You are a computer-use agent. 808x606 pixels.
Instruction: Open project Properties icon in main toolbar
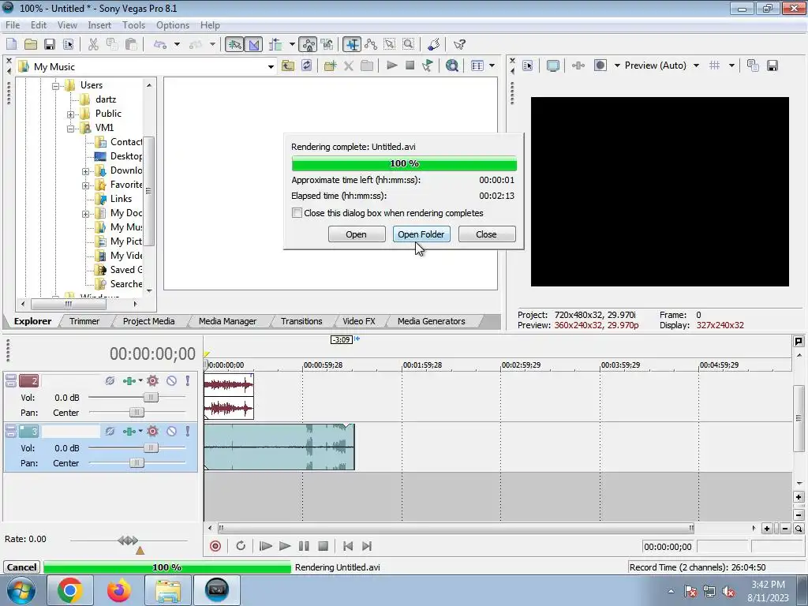click(x=69, y=44)
